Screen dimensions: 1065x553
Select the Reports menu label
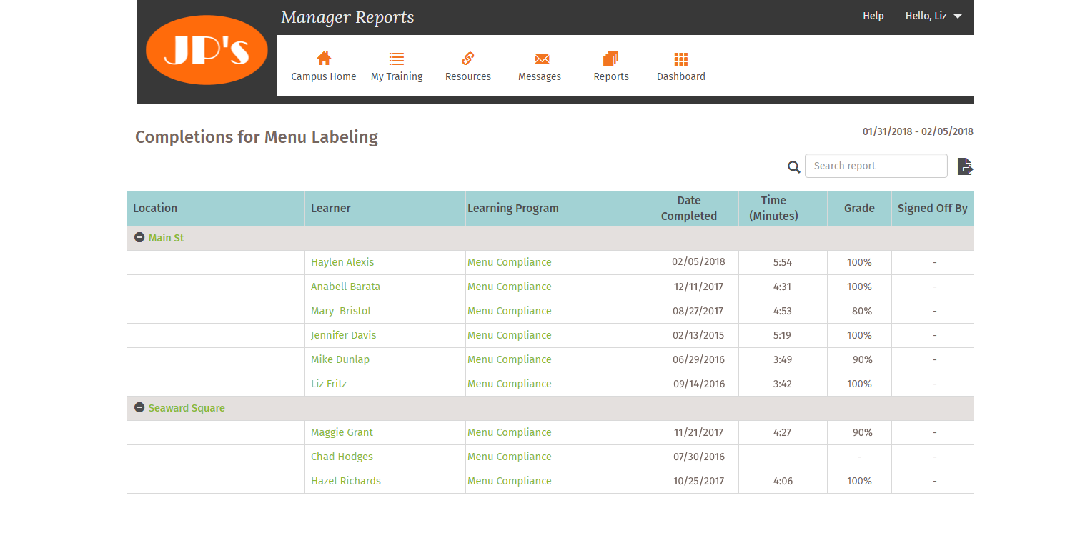611,76
